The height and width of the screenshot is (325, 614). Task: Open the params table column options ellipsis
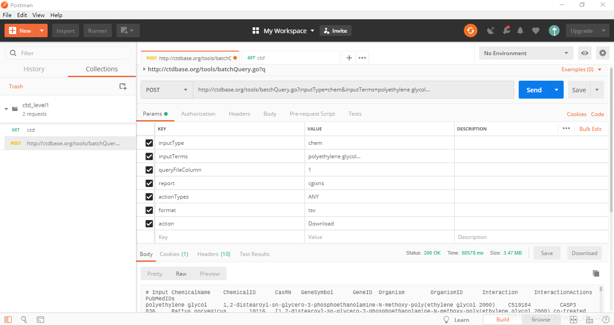[566, 129]
